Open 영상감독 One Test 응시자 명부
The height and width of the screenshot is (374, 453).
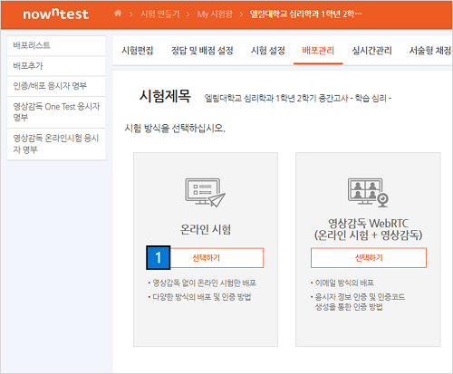pyautogui.click(x=56, y=112)
